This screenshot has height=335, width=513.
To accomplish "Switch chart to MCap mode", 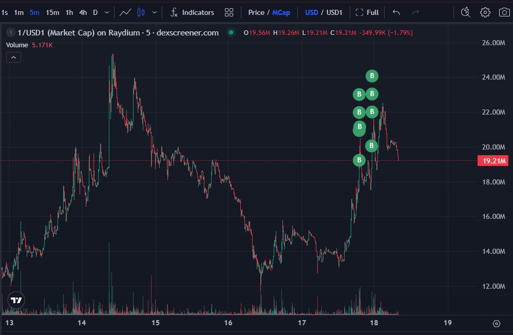I will (x=281, y=12).
